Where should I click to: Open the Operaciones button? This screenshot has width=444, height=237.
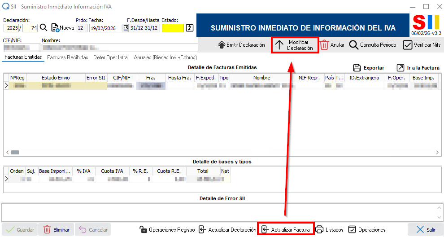pos(367,230)
